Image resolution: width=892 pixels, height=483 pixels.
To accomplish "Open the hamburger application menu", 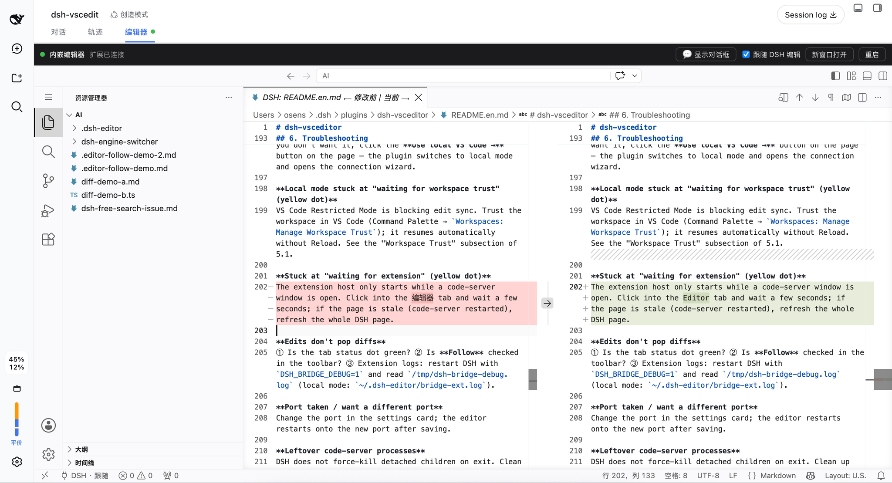I will pos(48,97).
